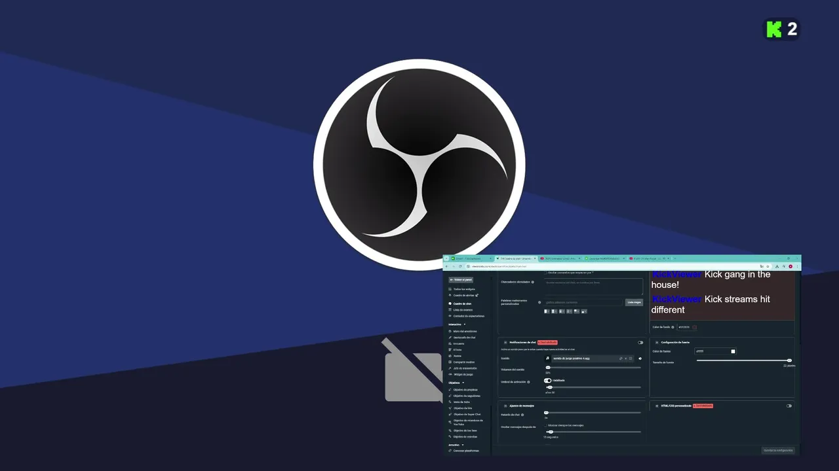The image size is (839, 471).
Task: Click the Comparte medios sidebar icon
Action: coord(450,362)
